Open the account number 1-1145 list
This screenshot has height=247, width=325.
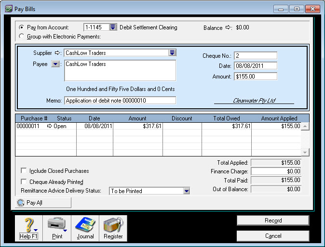click(x=113, y=27)
